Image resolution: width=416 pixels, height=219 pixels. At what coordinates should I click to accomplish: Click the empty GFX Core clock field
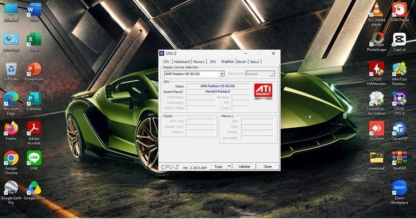(200, 121)
